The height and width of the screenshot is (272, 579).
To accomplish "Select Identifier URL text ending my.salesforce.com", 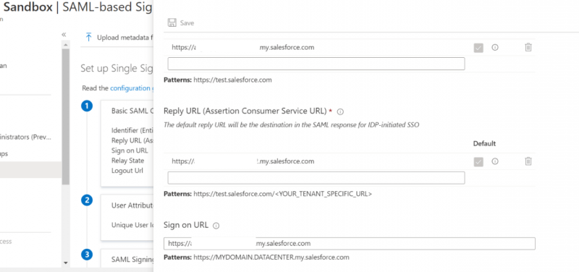I will point(243,47).
